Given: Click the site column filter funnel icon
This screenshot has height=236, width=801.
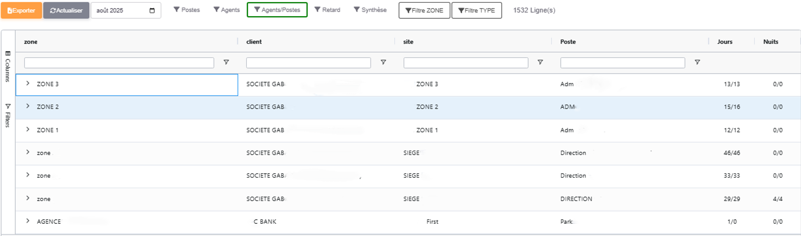Looking at the screenshot, I should (x=540, y=62).
